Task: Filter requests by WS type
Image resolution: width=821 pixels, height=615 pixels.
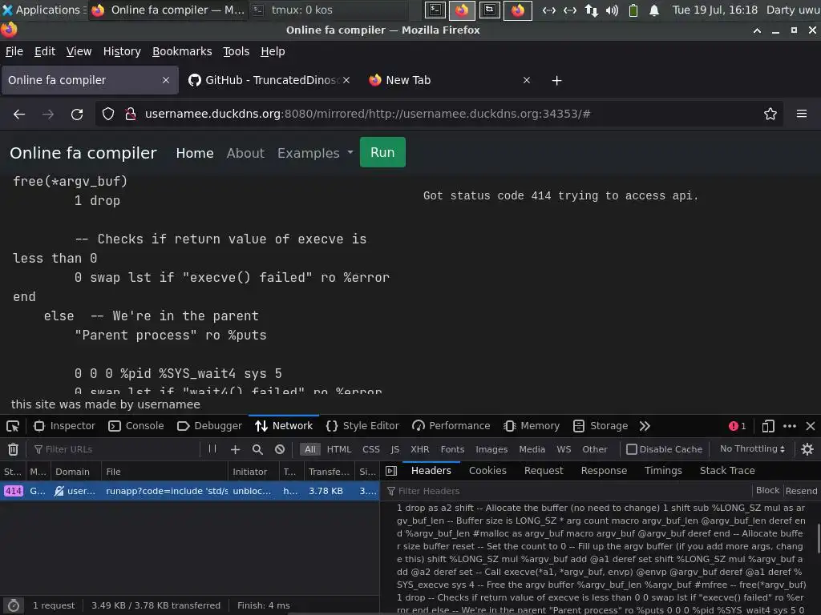Action: point(564,449)
